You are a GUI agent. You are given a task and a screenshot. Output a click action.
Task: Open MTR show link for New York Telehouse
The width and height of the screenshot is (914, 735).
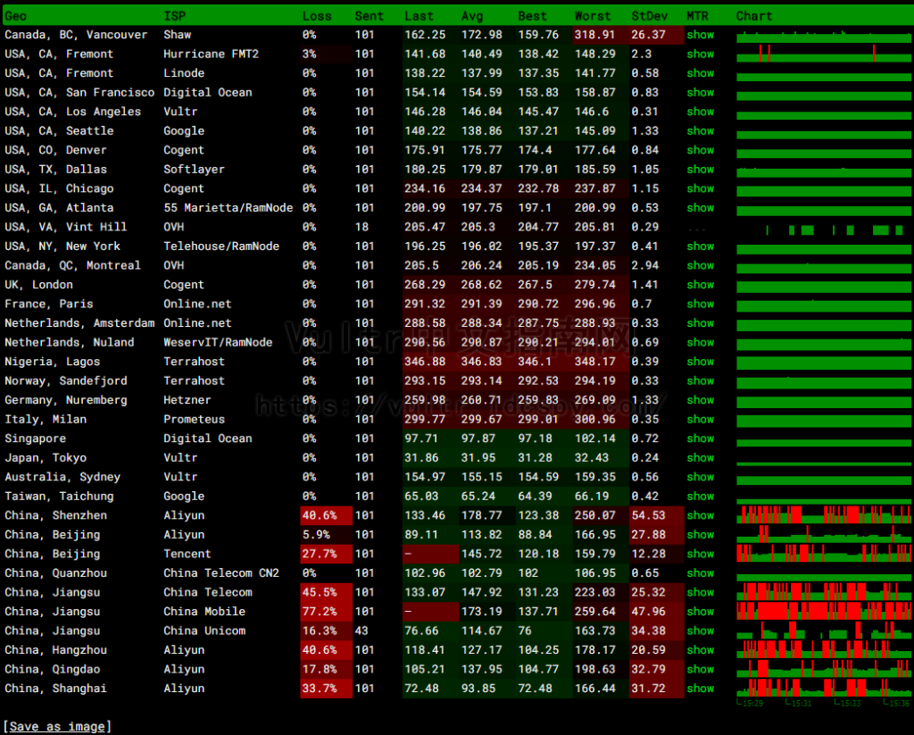(700, 246)
